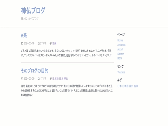Screen dimensions: 168x126
Task: Click the subtitle 日本についてブログ
Action: [x=30, y=19]
